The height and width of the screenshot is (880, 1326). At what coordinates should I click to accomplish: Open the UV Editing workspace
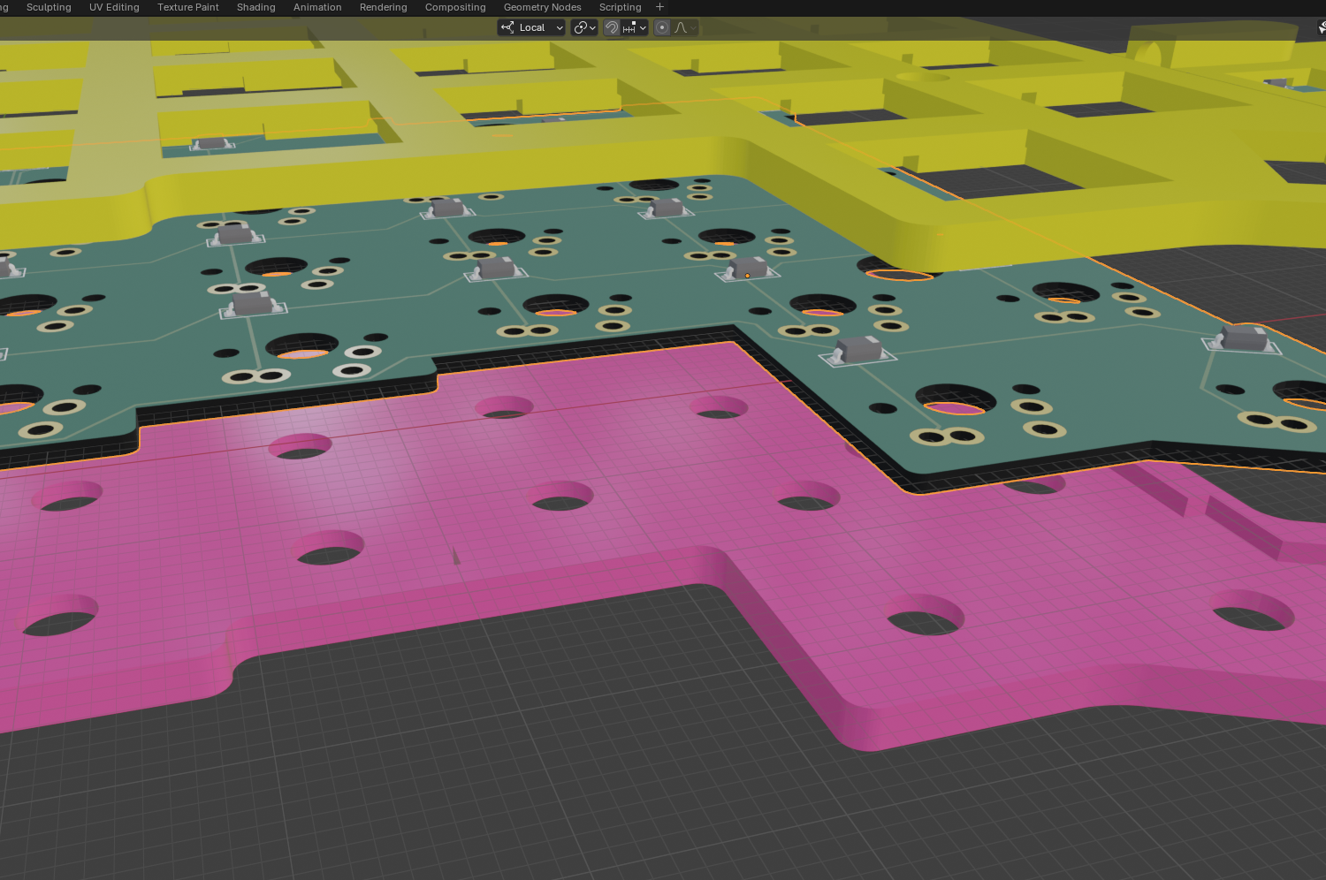pos(114,7)
